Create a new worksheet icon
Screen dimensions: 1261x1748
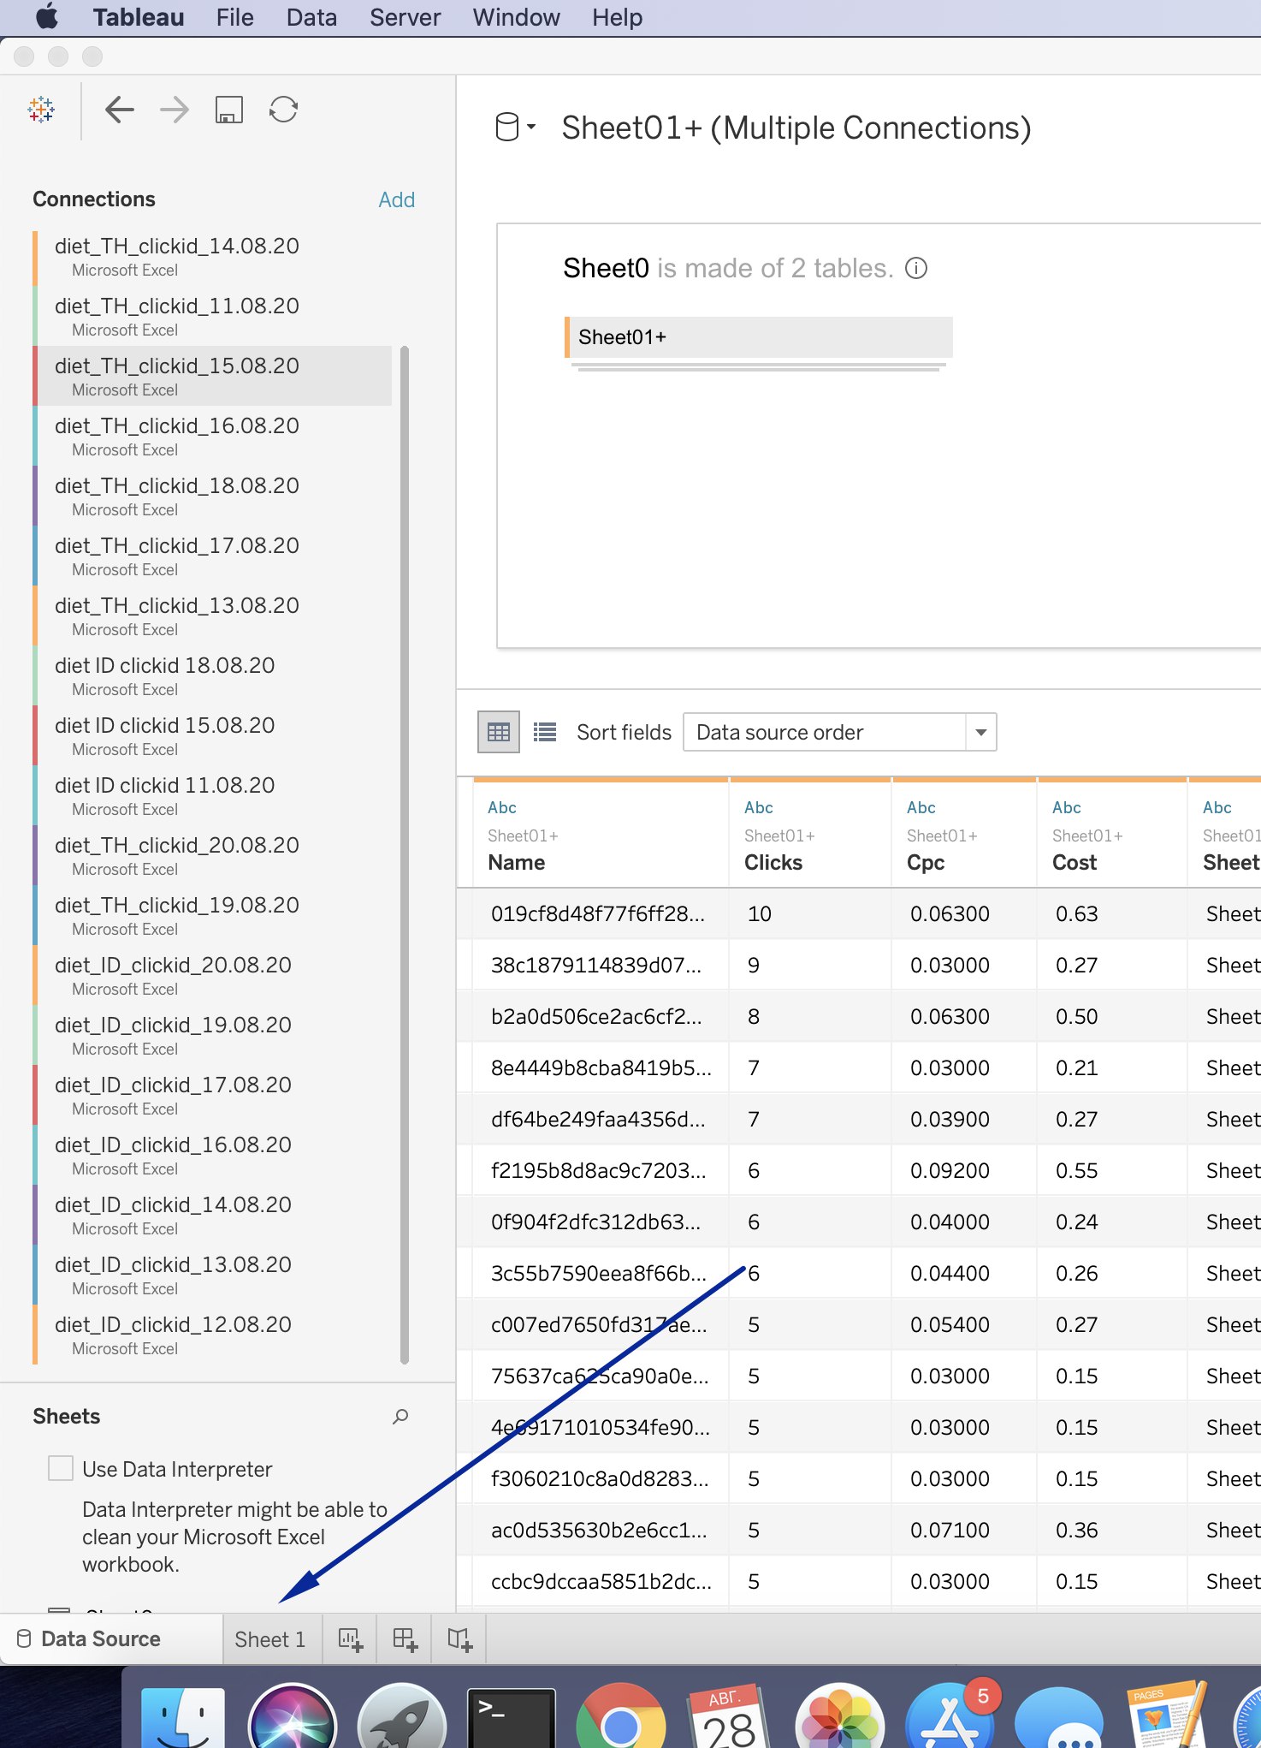coord(350,1639)
